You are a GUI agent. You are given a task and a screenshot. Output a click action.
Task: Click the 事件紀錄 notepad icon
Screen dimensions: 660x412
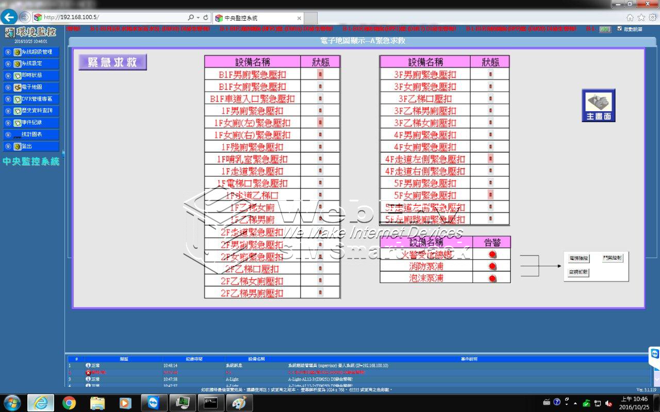point(17,123)
